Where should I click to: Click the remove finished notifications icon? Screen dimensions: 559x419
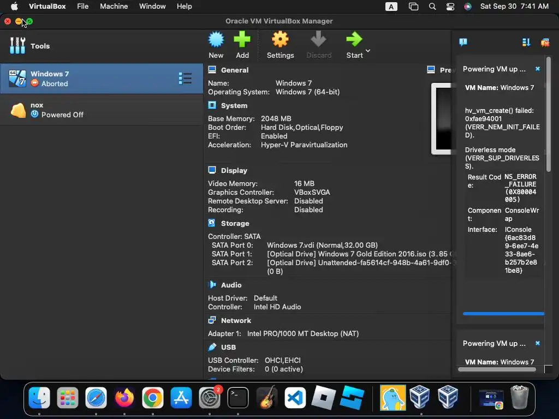click(545, 43)
